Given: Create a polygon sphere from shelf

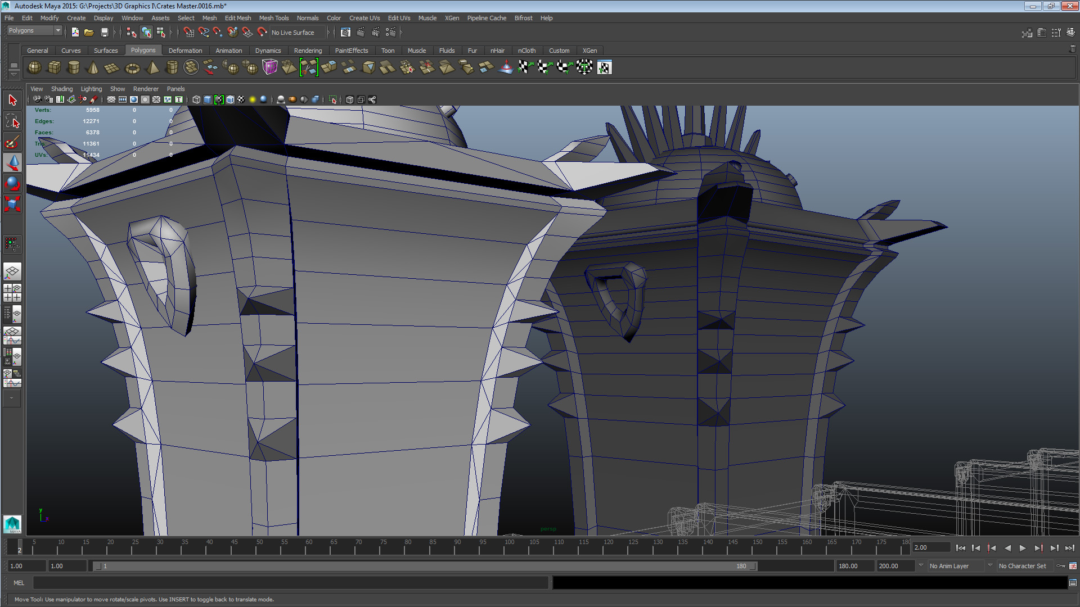Looking at the screenshot, I should coord(34,67).
